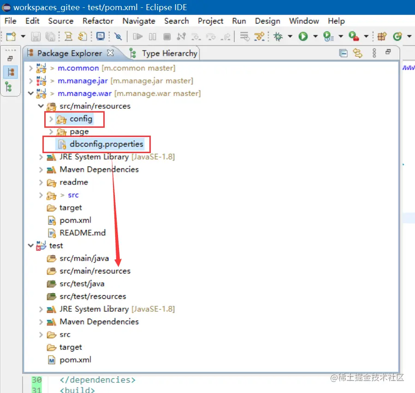Open the File menu
The image size is (415, 393).
click(x=11, y=21)
